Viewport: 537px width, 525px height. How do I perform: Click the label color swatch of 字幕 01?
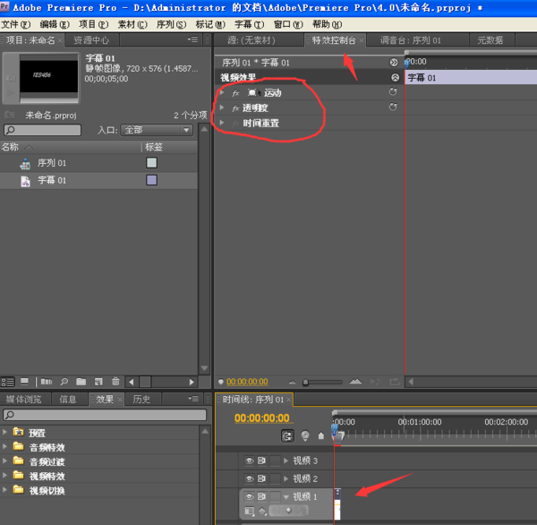click(x=151, y=180)
